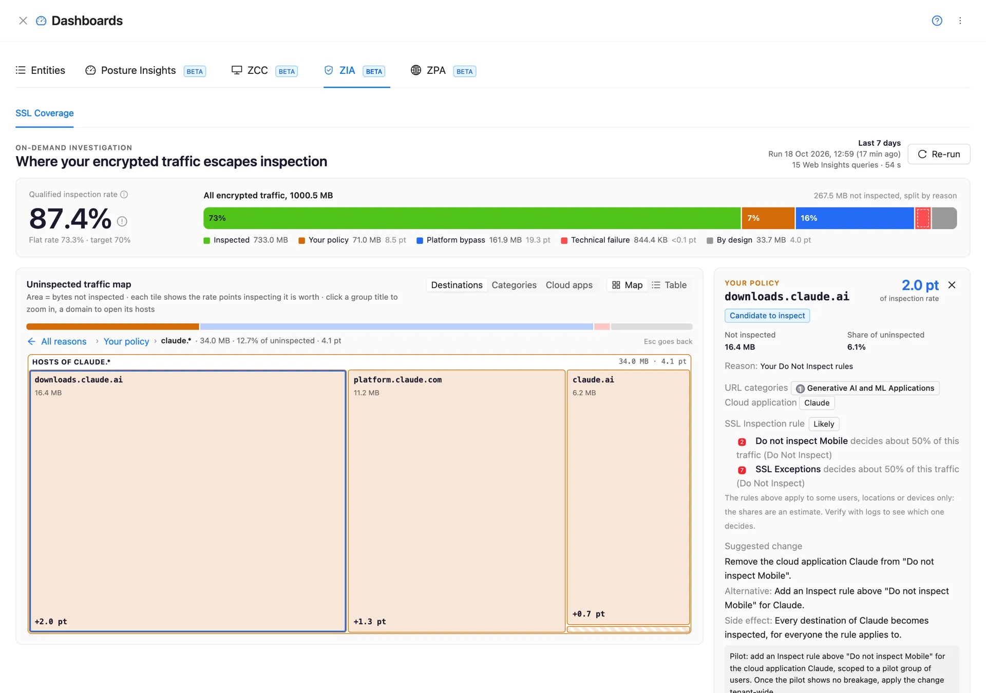This screenshot has width=986, height=693.
Task: Switch to Table view
Action: pyautogui.click(x=669, y=285)
